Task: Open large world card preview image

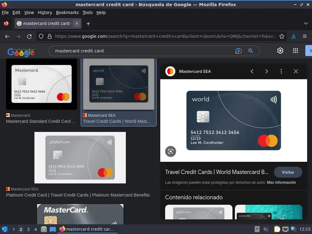Action: tap(234, 120)
